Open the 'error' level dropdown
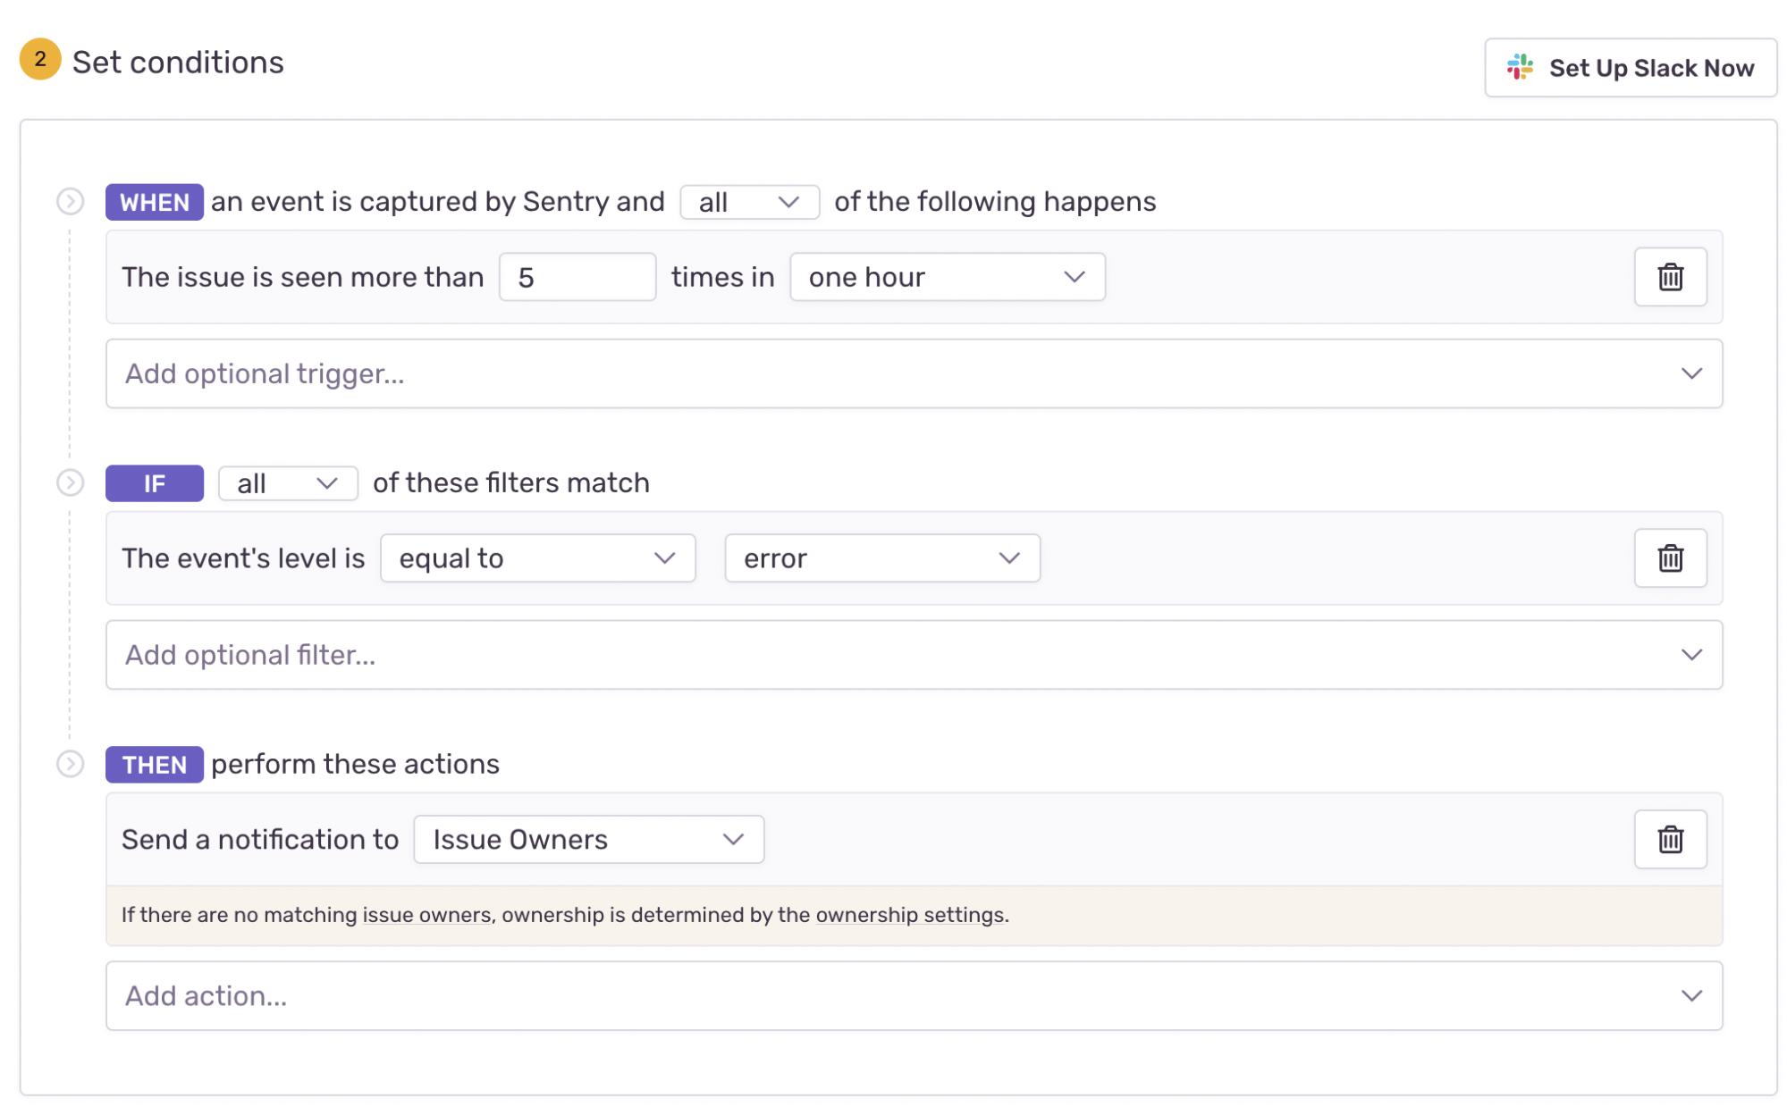Image resolution: width=1787 pixels, height=1115 pixels. tap(881, 558)
